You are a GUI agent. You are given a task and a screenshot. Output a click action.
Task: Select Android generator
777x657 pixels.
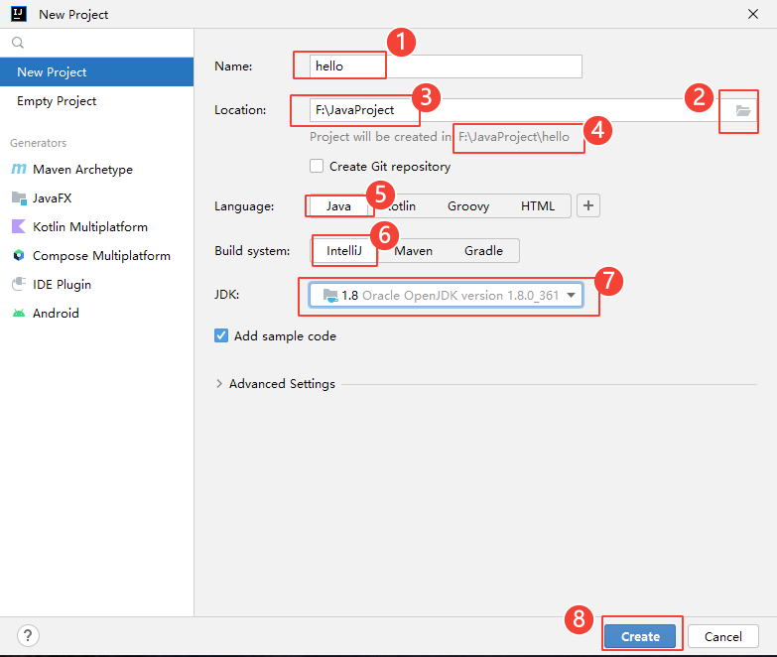(x=96, y=314)
